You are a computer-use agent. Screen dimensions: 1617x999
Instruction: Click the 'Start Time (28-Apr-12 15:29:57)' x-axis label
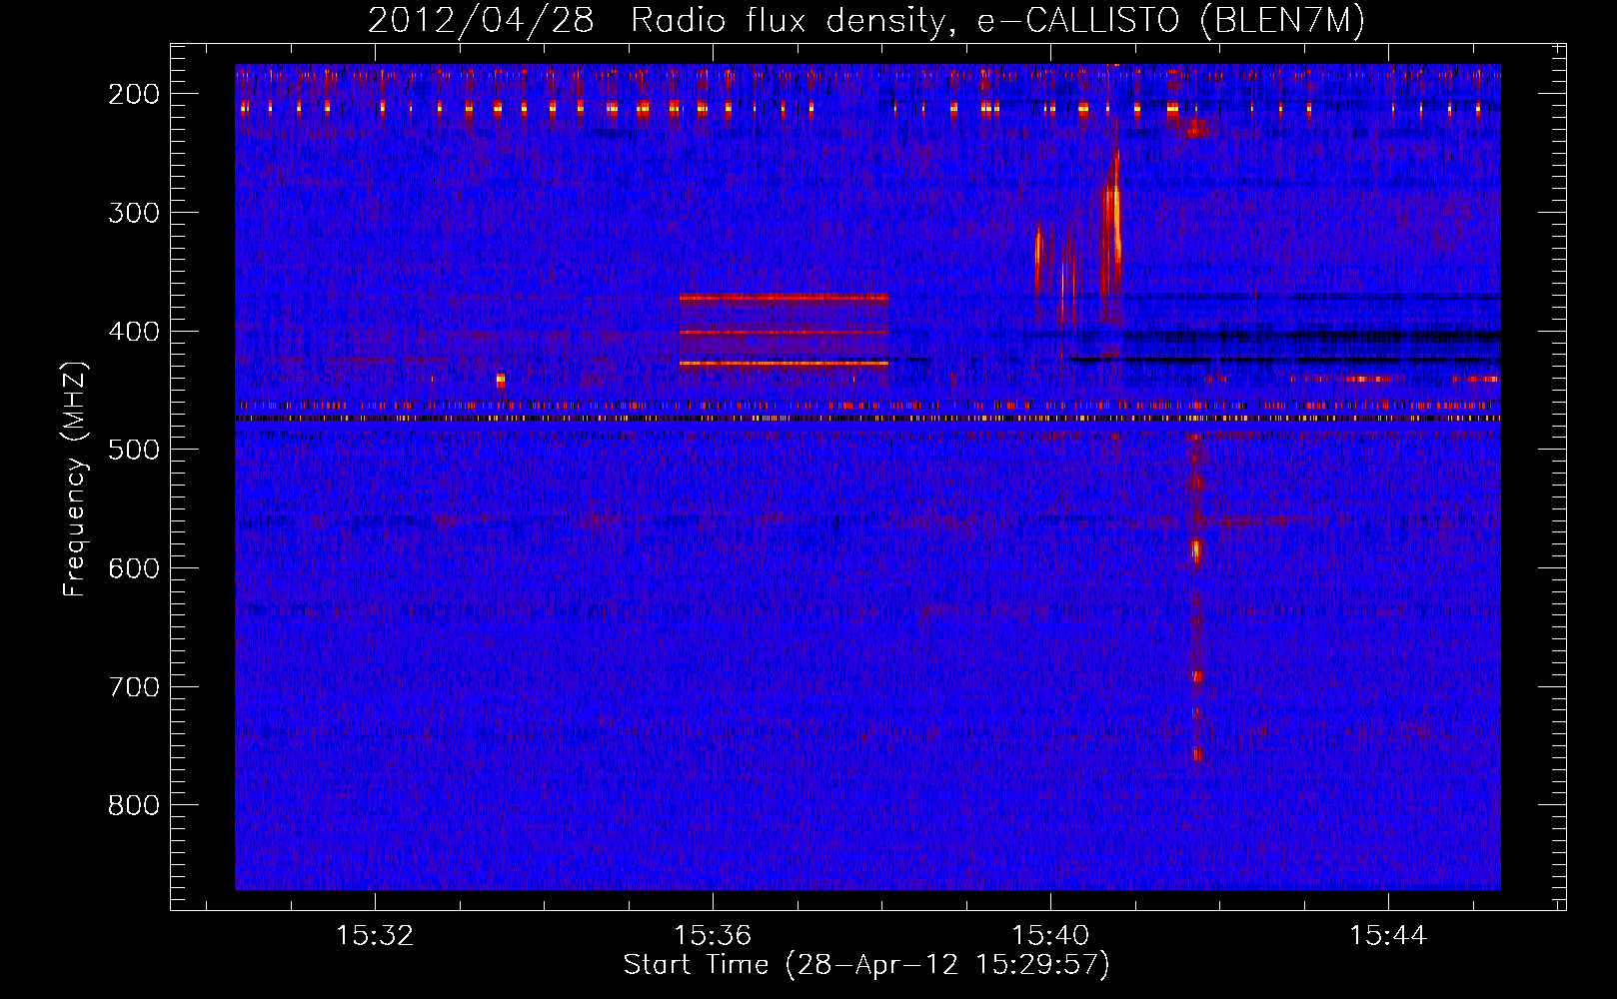[x=866, y=965]
